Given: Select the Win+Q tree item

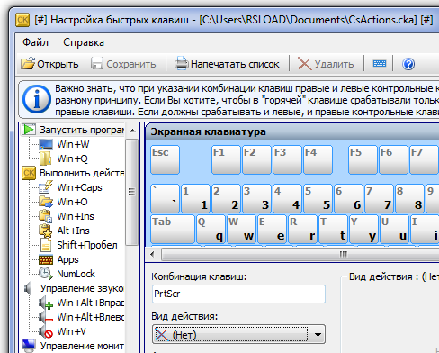Looking at the screenshot, I should point(72,158).
